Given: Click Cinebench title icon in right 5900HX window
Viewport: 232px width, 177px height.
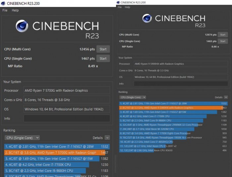Looking at the screenshot, I should (118, 2).
